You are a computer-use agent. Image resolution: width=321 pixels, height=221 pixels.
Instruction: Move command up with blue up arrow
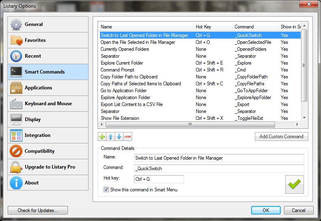tap(111, 137)
